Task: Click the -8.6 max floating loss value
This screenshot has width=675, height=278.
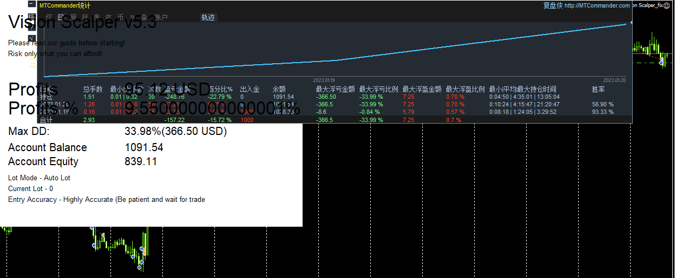Action: (322, 112)
